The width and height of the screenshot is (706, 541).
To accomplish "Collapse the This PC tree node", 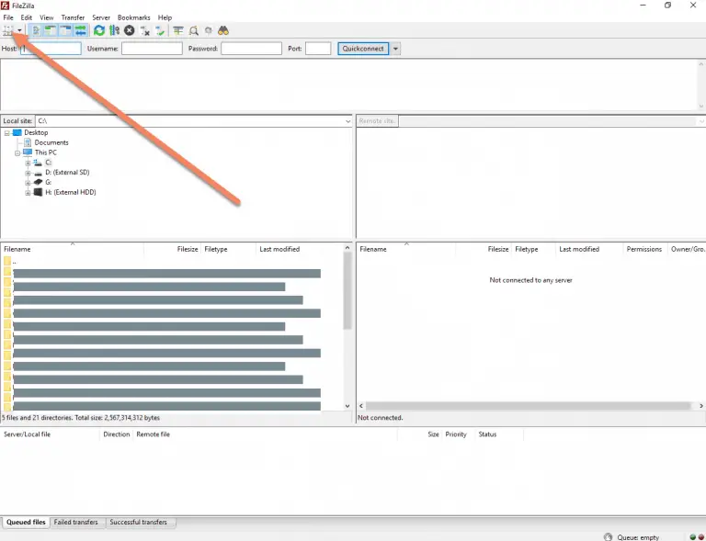I will (x=17, y=152).
